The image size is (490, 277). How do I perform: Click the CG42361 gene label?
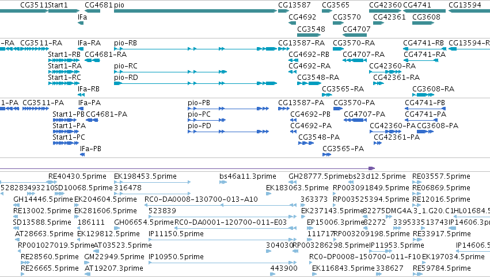click(389, 17)
